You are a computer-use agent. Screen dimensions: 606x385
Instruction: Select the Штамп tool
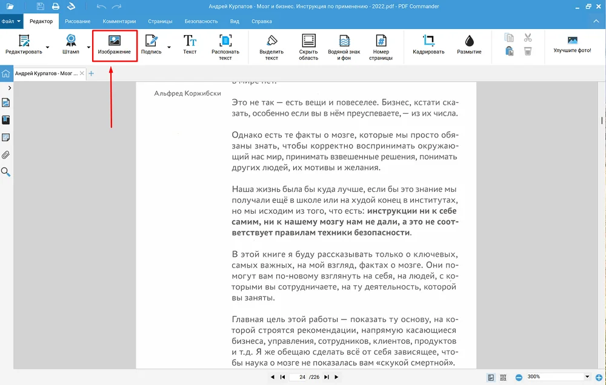[x=71, y=44]
